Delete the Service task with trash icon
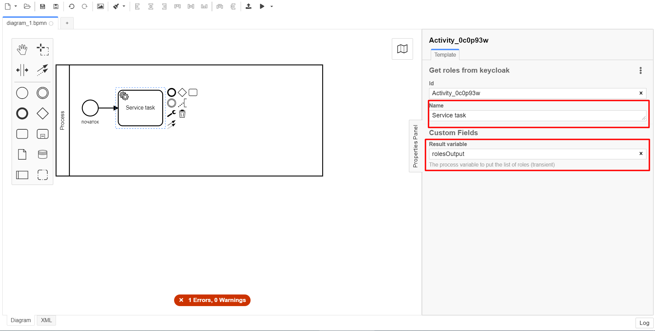 [182, 114]
